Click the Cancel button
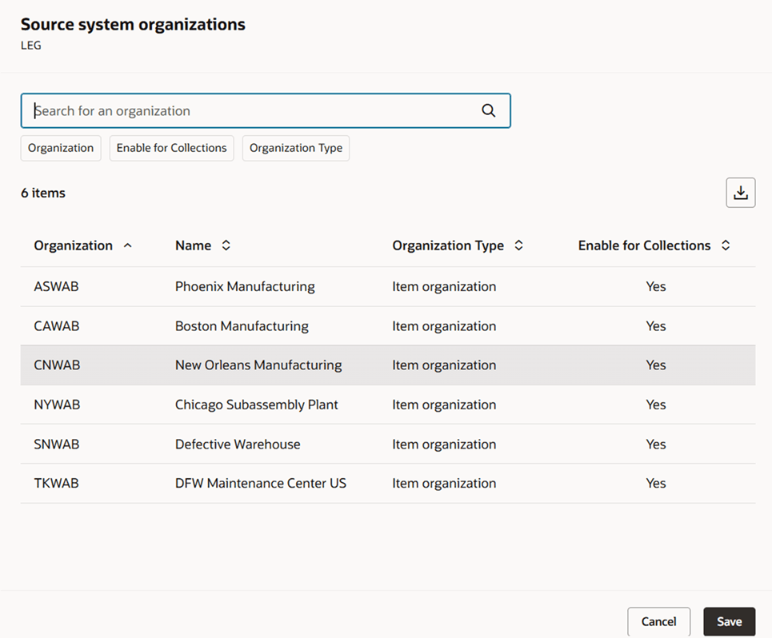Viewport: 772px width, 638px height. tap(658, 621)
